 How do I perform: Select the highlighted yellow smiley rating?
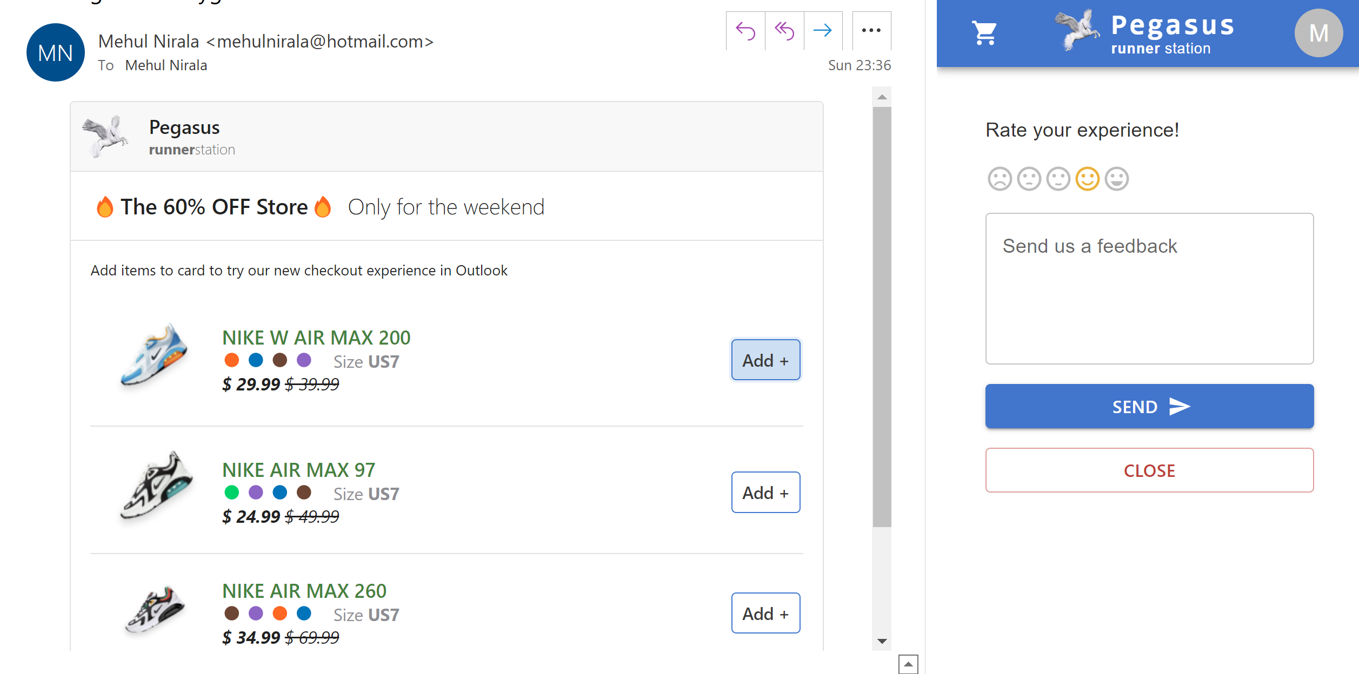pyautogui.click(x=1087, y=179)
